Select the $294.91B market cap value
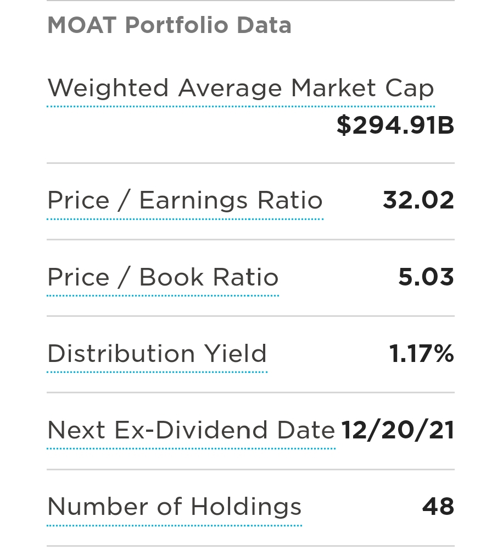Image resolution: width=497 pixels, height=549 pixels. tap(395, 125)
